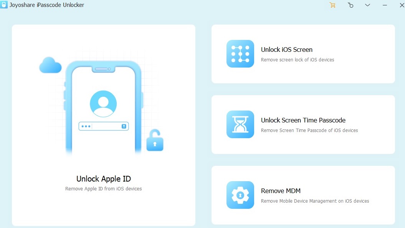405x228 pixels.
Task: Expand the title bar dropdown menu chevron
Action: pyautogui.click(x=367, y=5)
